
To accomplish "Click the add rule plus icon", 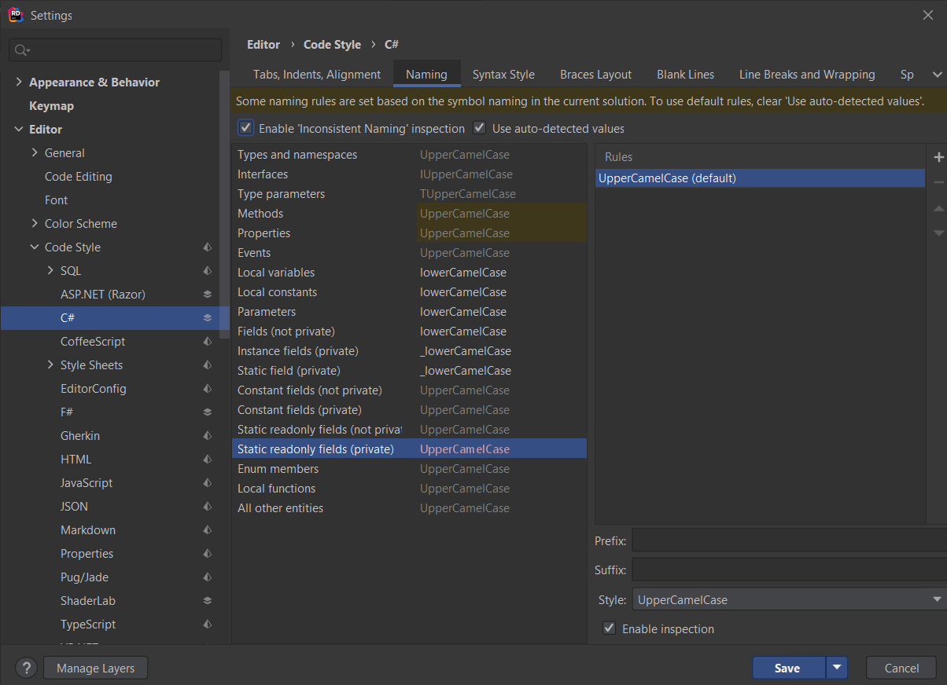I will [x=938, y=157].
